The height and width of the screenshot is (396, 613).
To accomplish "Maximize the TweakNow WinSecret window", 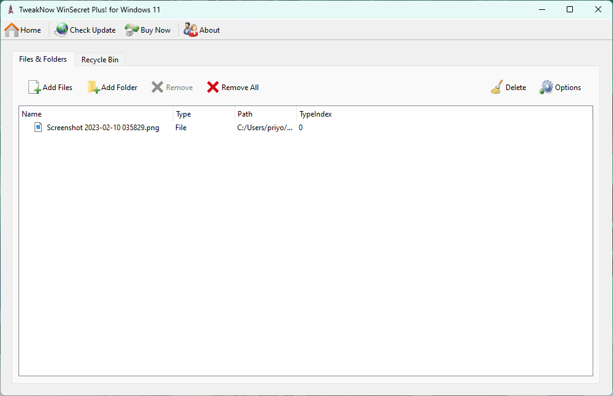I will coord(570,9).
